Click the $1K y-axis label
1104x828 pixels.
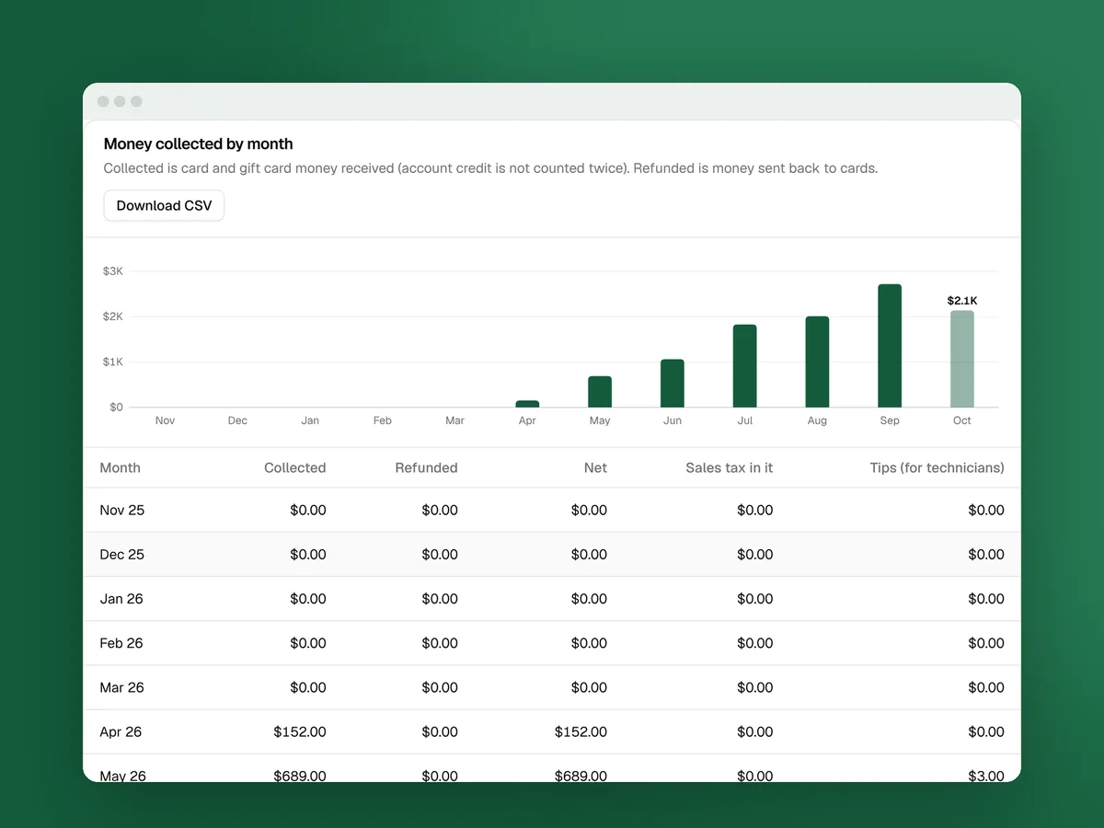[x=113, y=362]
